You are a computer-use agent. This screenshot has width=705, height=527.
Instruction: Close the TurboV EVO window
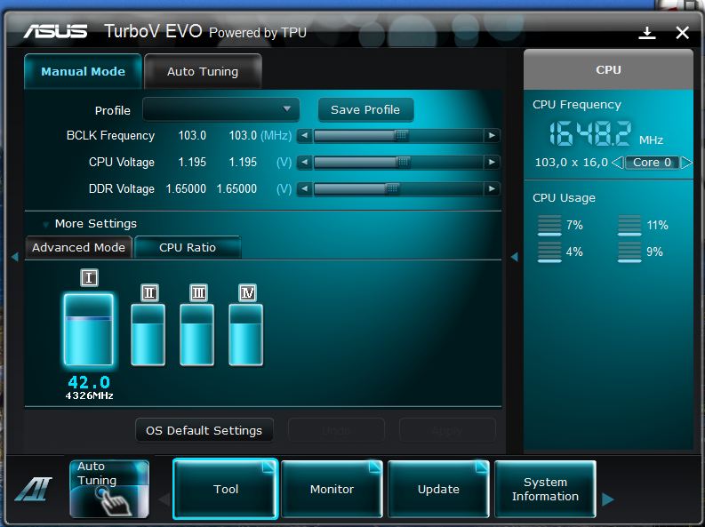(682, 32)
